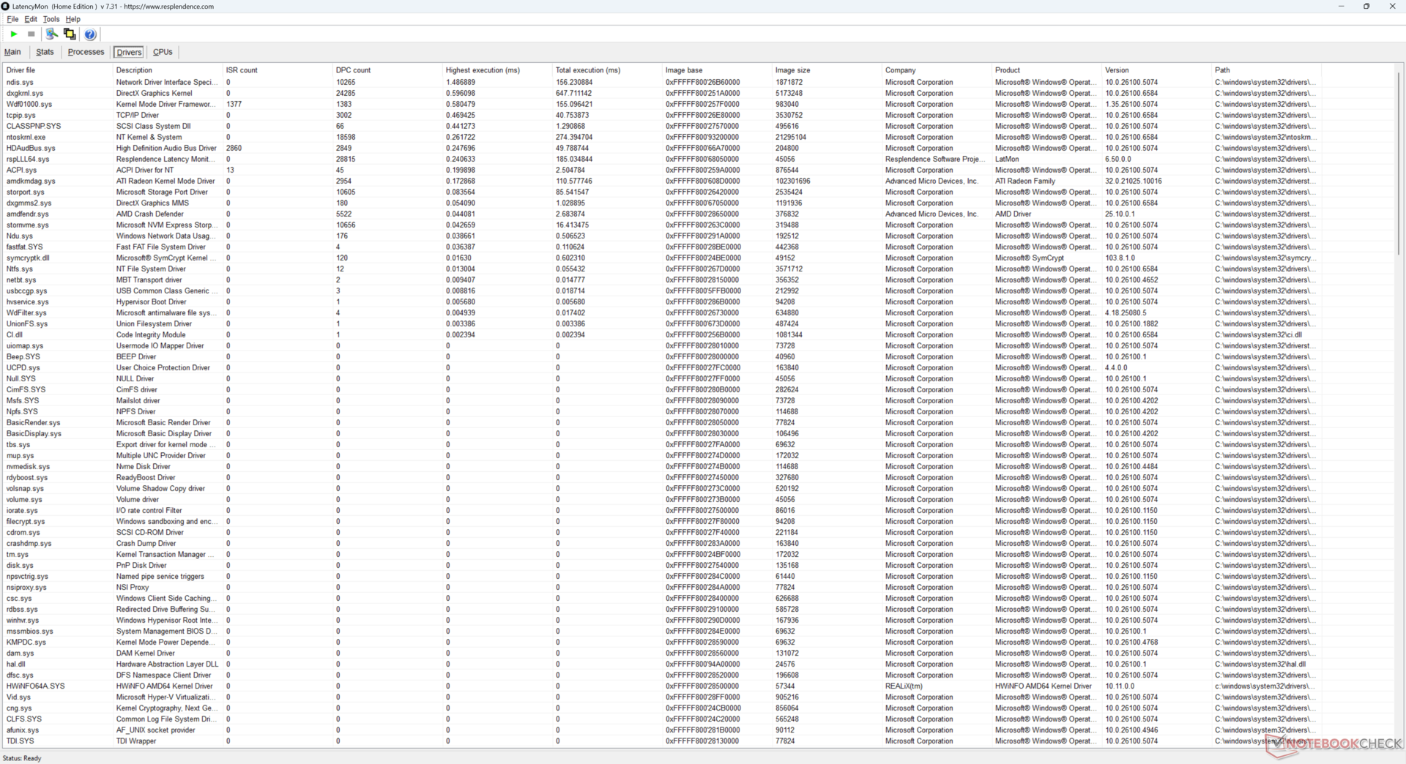Switch to the Stats tab
Image resolution: width=1406 pixels, height=764 pixels.
pyautogui.click(x=45, y=52)
